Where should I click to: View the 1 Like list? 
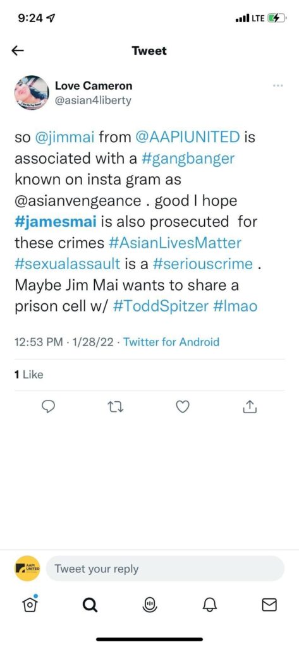click(x=28, y=375)
